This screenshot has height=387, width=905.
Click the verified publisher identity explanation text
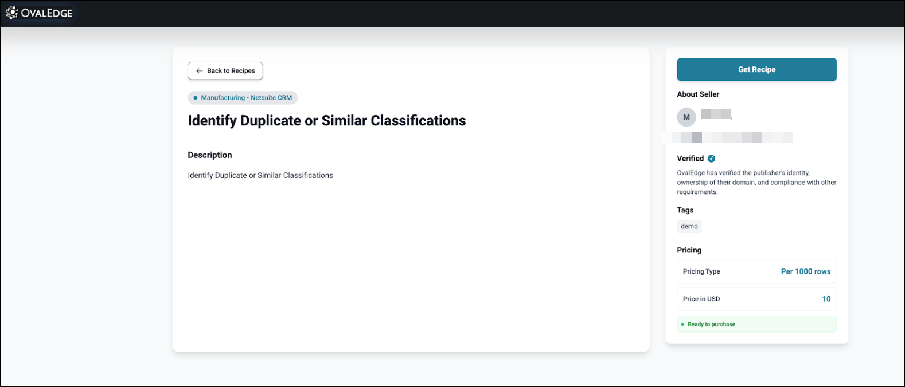click(x=756, y=183)
